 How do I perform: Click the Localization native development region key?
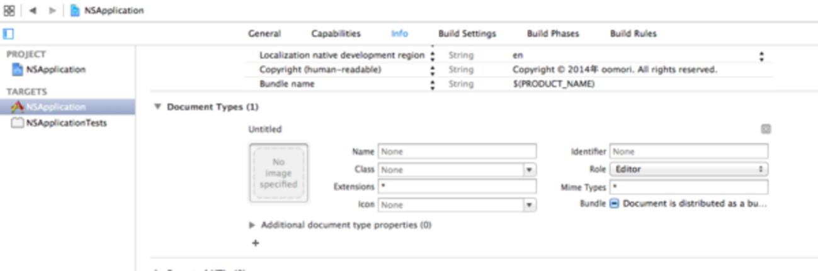point(342,55)
